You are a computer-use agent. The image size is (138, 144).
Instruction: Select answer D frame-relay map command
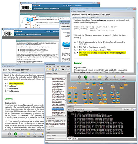(x=77, y=53)
